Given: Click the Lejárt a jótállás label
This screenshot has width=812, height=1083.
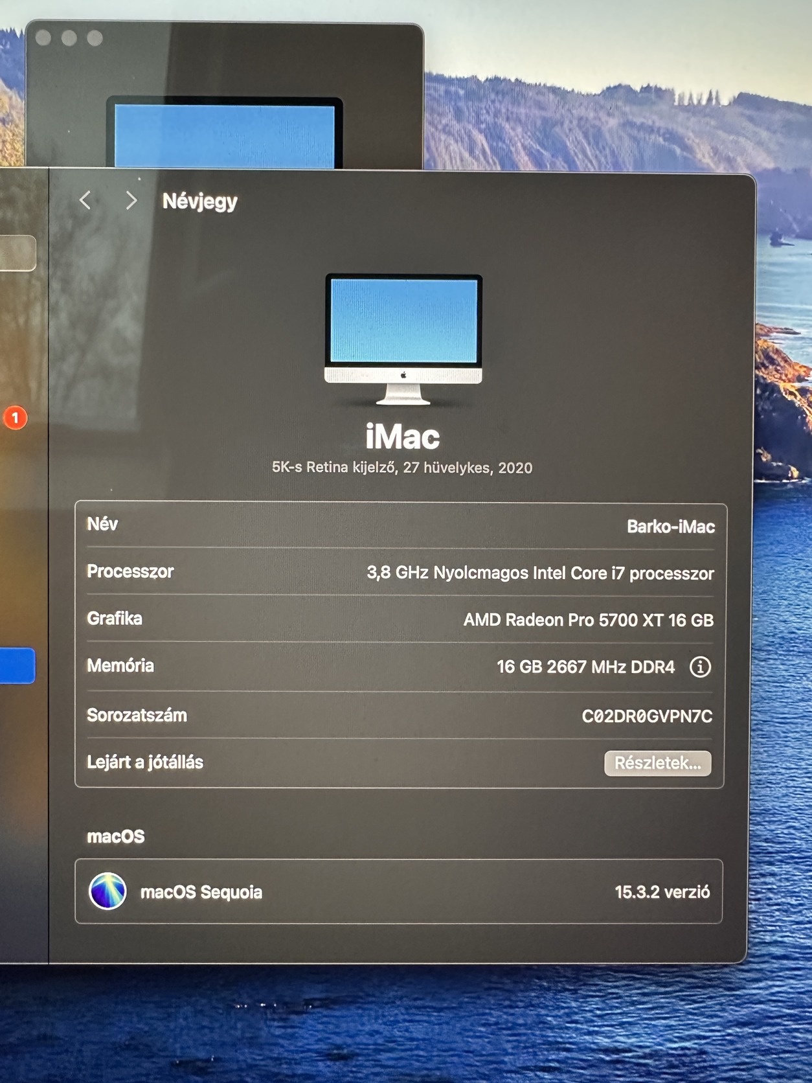Looking at the screenshot, I should click(x=145, y=762).
